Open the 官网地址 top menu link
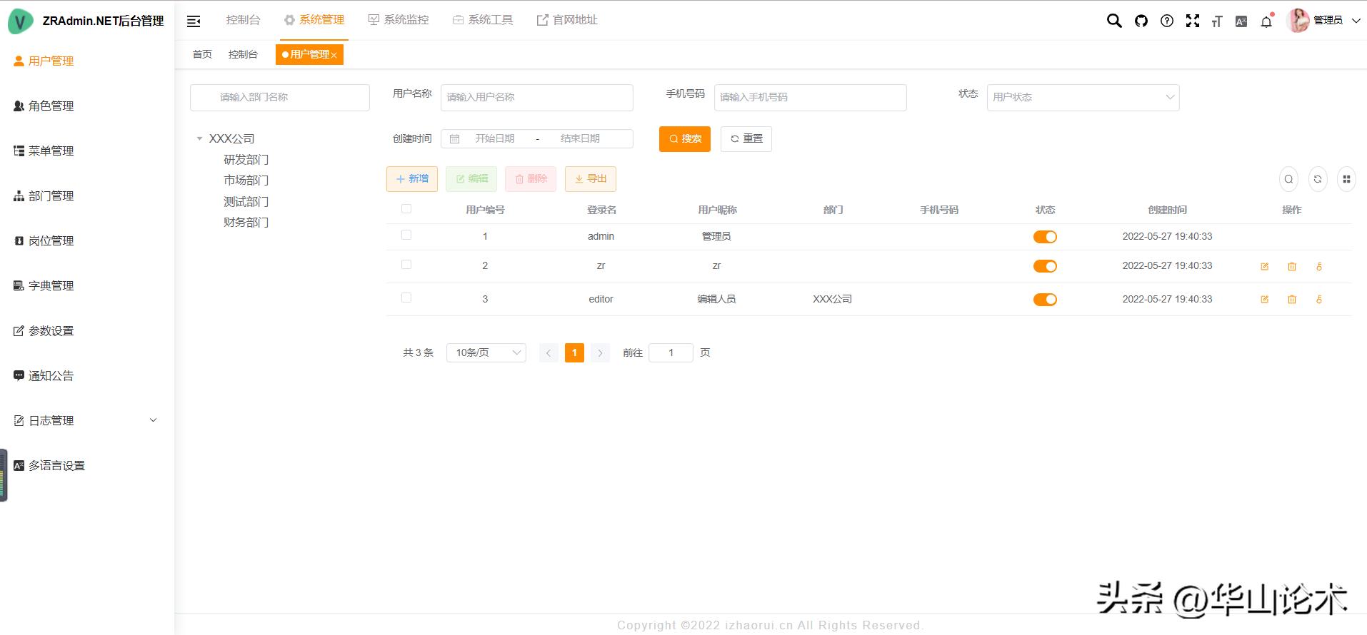 tap(567, 20)
